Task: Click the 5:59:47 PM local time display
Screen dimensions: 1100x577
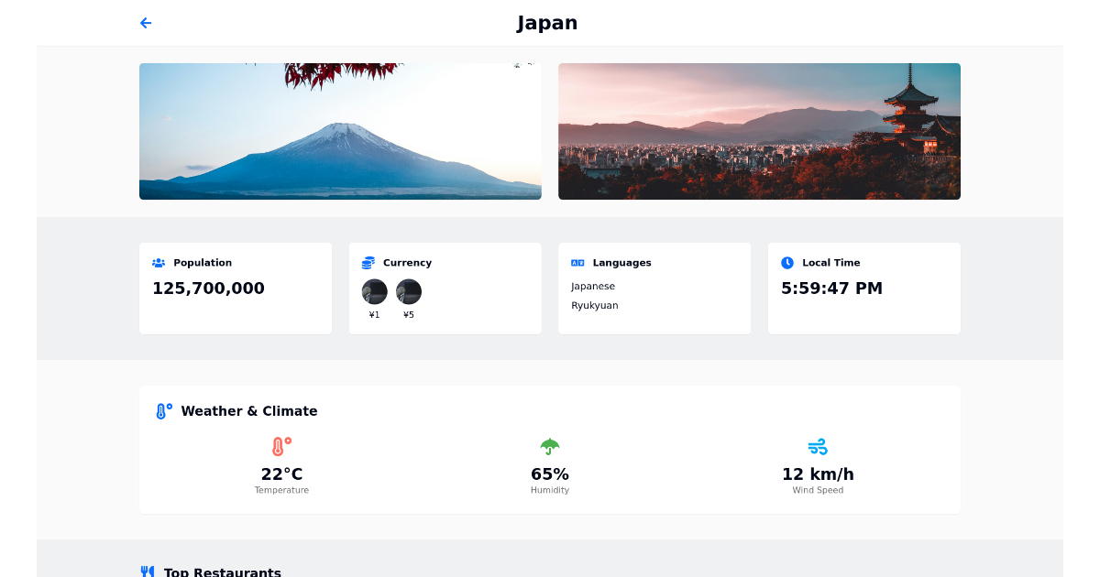Action: pyautogui.click(x=831, y=288)
